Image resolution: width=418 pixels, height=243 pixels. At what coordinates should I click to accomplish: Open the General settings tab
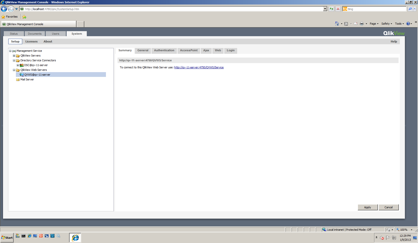tap(143, 51)
